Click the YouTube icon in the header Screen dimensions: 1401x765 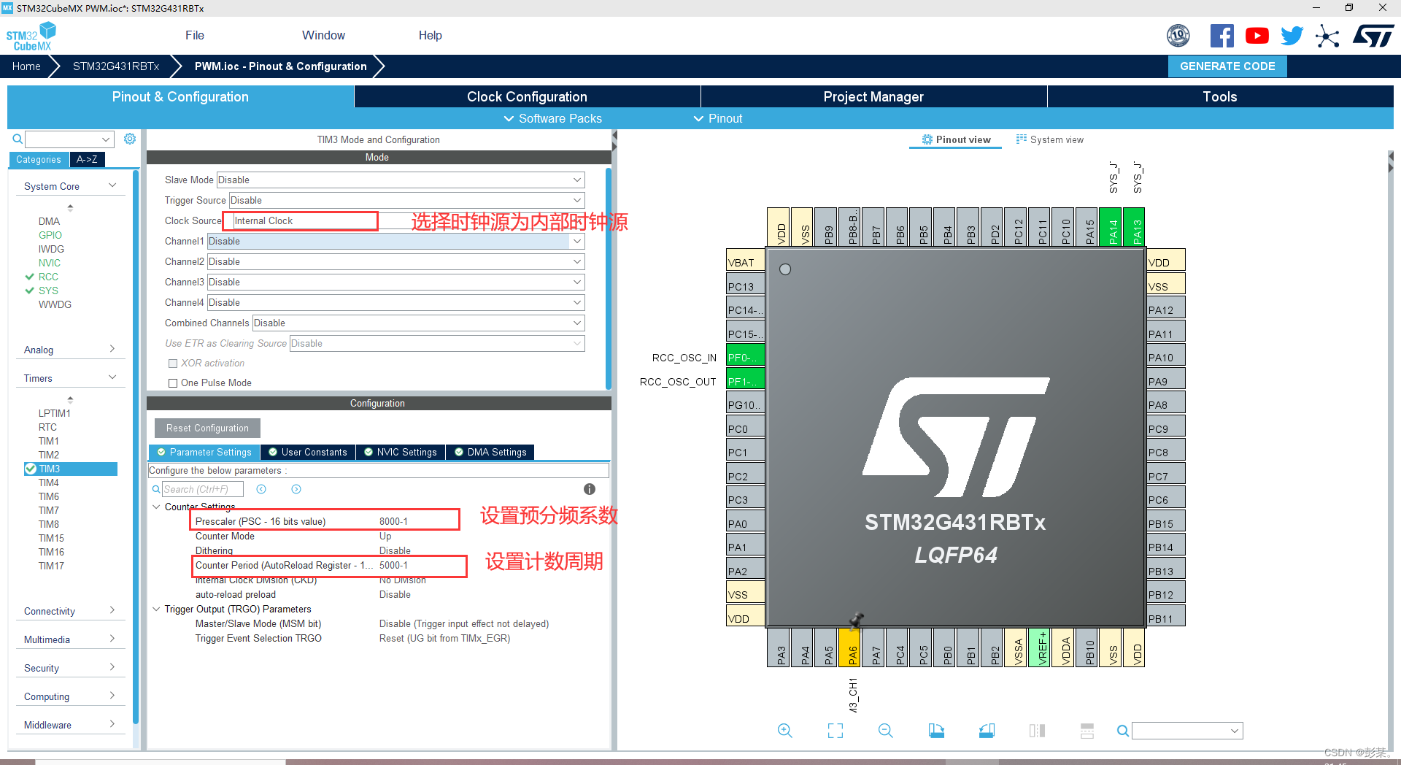(1257, 35)
